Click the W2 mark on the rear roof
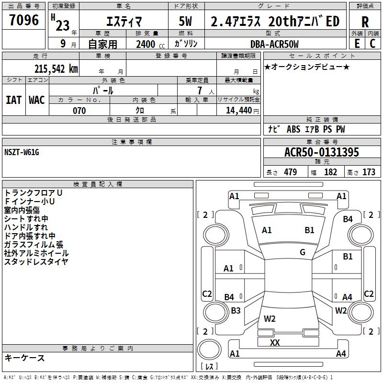 [x=270, y=319]
